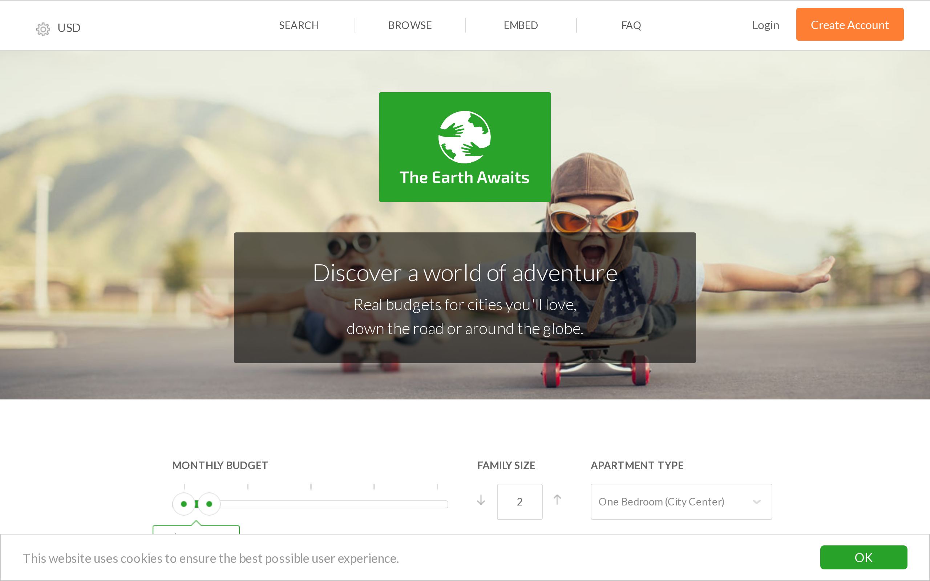Click the 'Discover a world of adventure' heading
The image size is (930, 581).
465,273
